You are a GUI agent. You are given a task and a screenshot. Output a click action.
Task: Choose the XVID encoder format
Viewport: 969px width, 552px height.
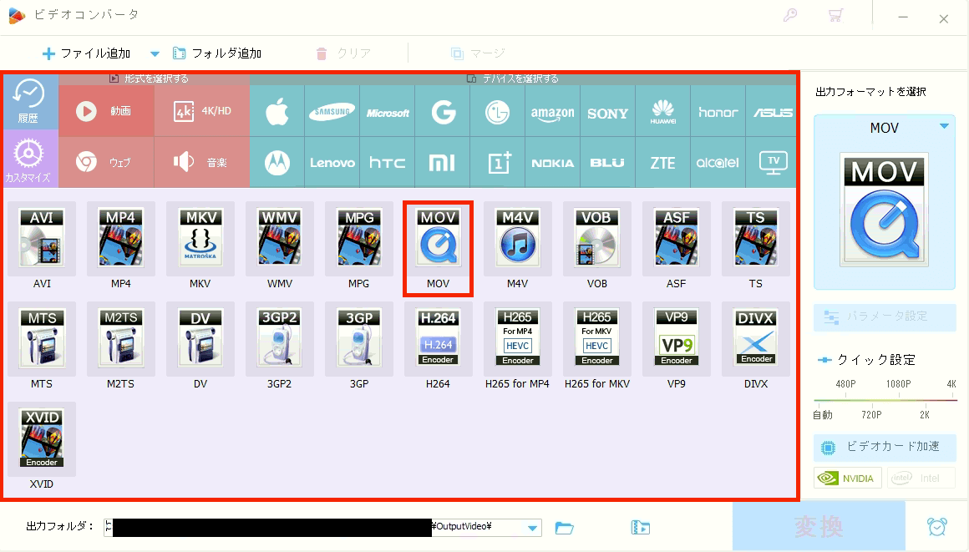42,439
